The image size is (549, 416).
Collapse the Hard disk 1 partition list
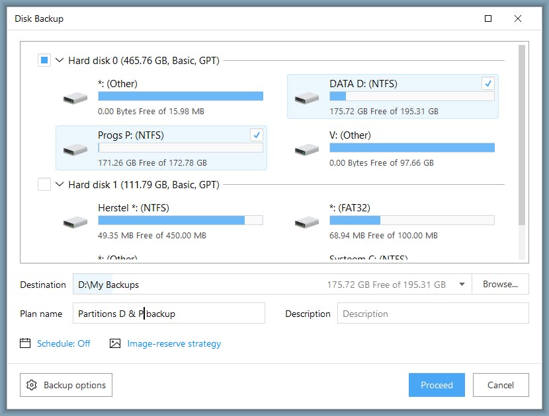tap(60, 185)
